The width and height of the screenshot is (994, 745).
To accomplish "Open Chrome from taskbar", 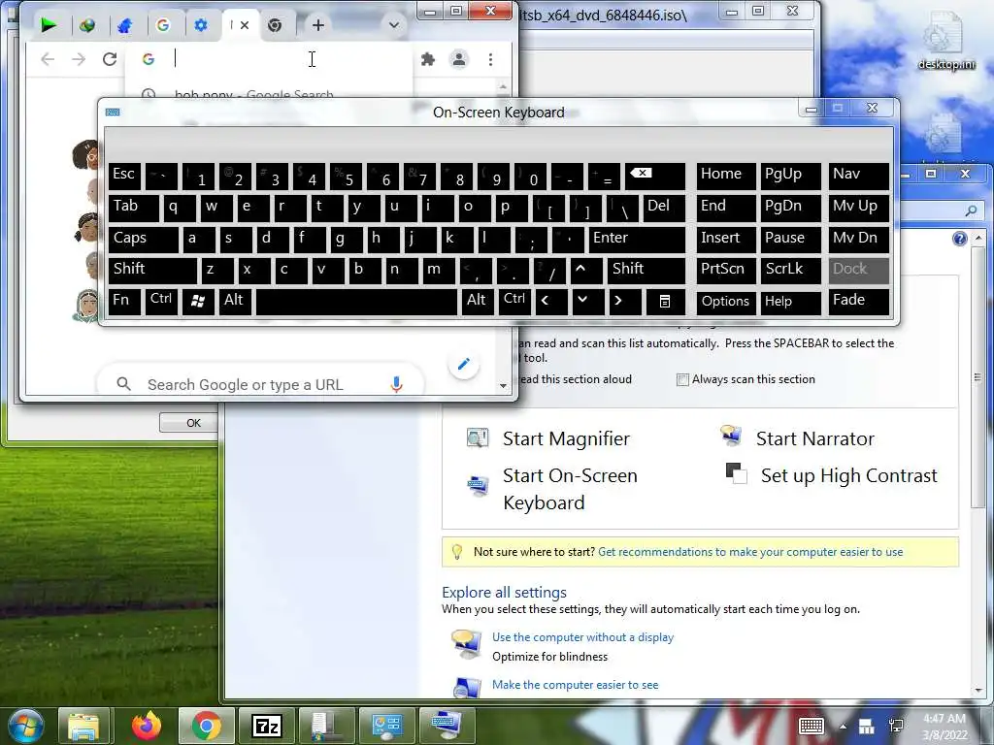I will (x=206, y=726).
